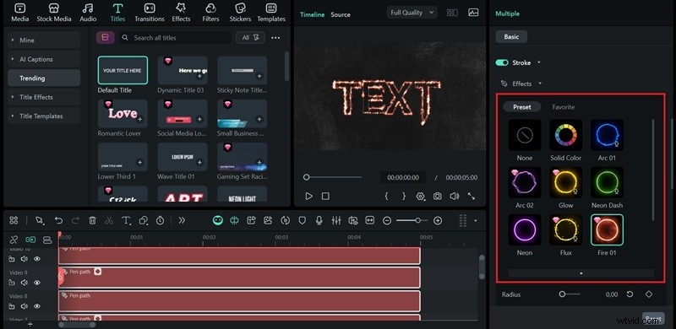The image size is (676, 329).
Task: Apply the Arc 01 preset
Action: [607, 135]
